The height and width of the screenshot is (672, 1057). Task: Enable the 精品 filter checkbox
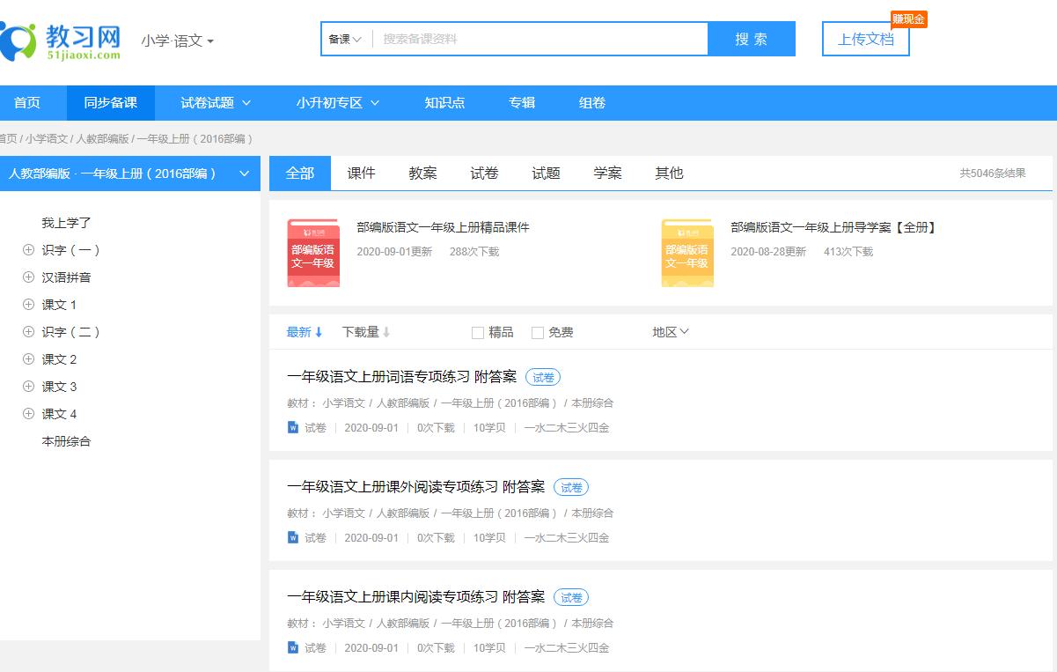pyautogui.click(x=478, y=332)
